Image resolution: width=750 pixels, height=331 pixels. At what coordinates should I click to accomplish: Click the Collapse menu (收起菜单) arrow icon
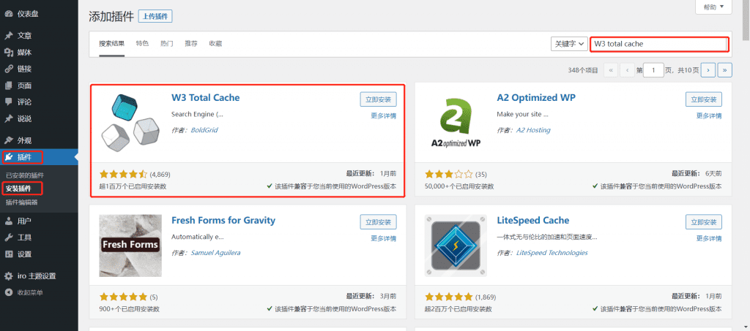tap(9, 292)
